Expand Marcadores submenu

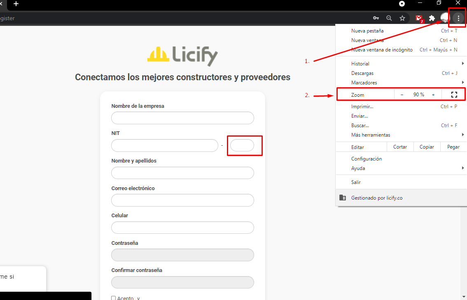pyautogui.click(x=401, y=82)
